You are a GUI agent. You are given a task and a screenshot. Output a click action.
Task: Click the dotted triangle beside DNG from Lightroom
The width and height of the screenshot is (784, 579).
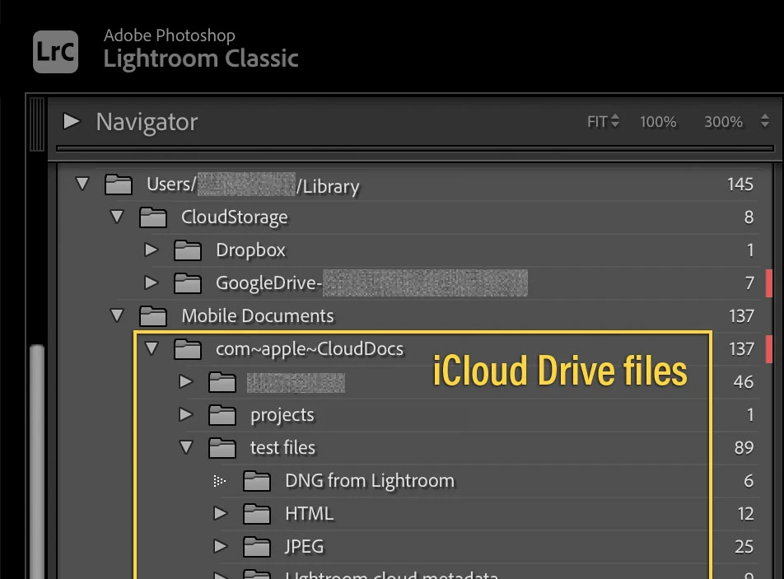(x=220, y=481)
